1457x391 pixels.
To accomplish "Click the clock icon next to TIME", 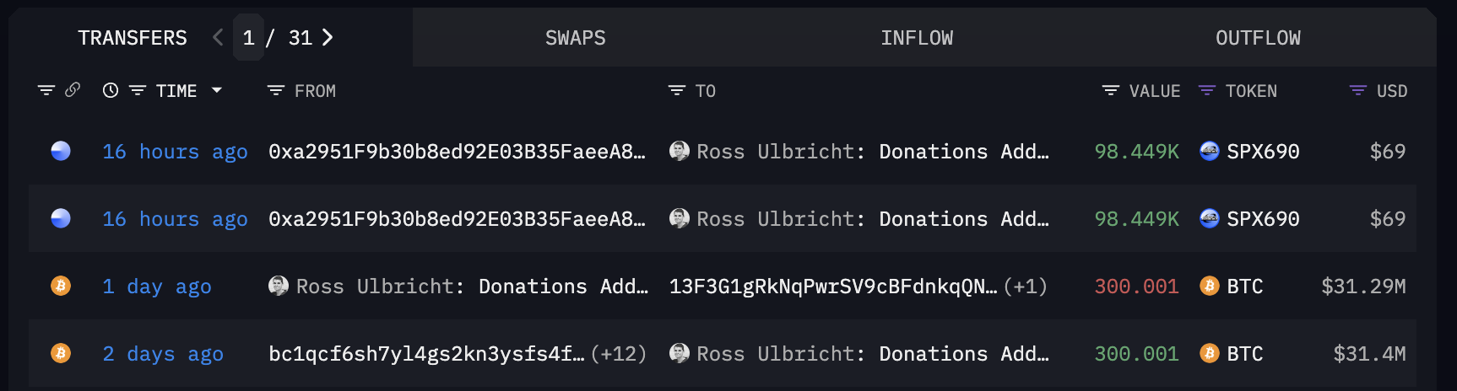I will (111, 90).
